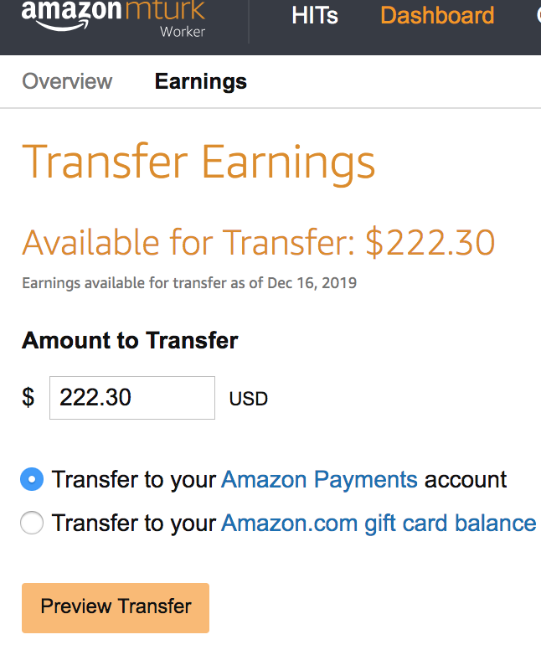Choose the Amazon.com gift card balance radio button
Screen dimensions: 541x650
tap(32, 523)
